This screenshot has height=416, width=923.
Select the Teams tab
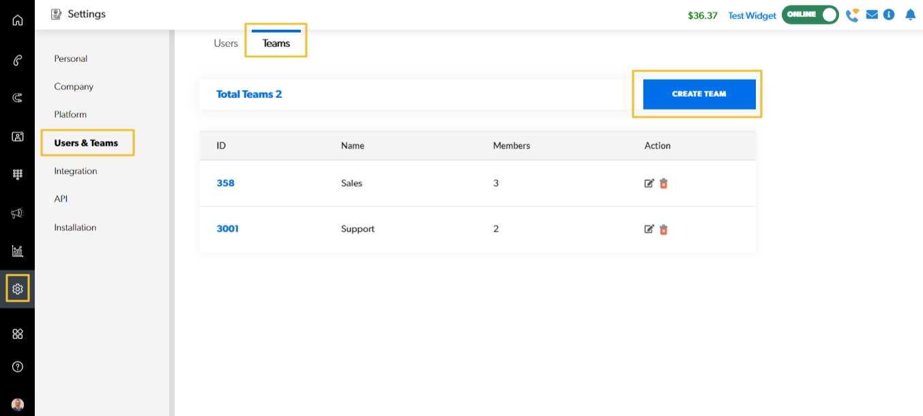276,43
